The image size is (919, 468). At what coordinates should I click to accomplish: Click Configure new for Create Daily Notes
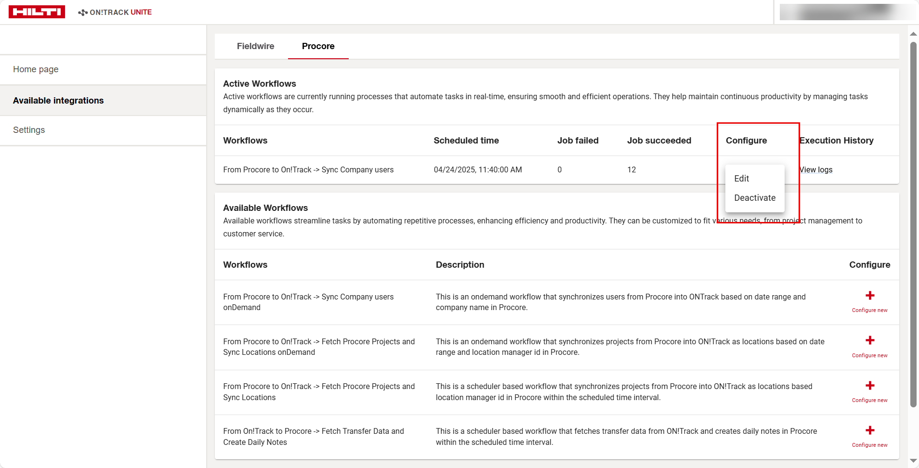point(870,445)
